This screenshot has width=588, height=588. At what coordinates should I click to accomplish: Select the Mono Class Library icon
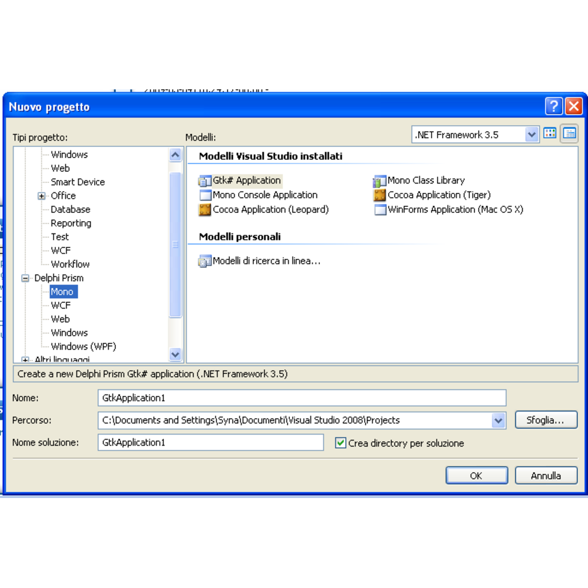click(380, 181)
